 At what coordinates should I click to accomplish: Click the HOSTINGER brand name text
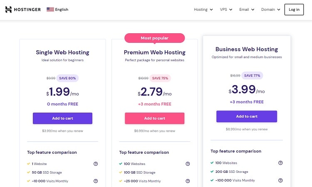[27, 10]
